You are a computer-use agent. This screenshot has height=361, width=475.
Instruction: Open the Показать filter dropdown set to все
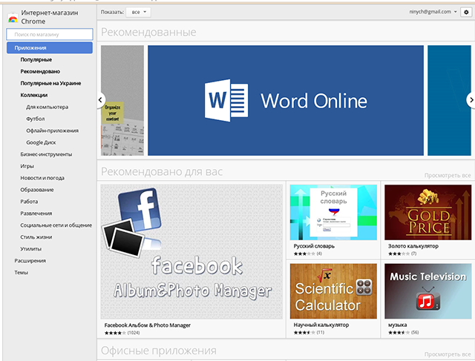[139, 12]
